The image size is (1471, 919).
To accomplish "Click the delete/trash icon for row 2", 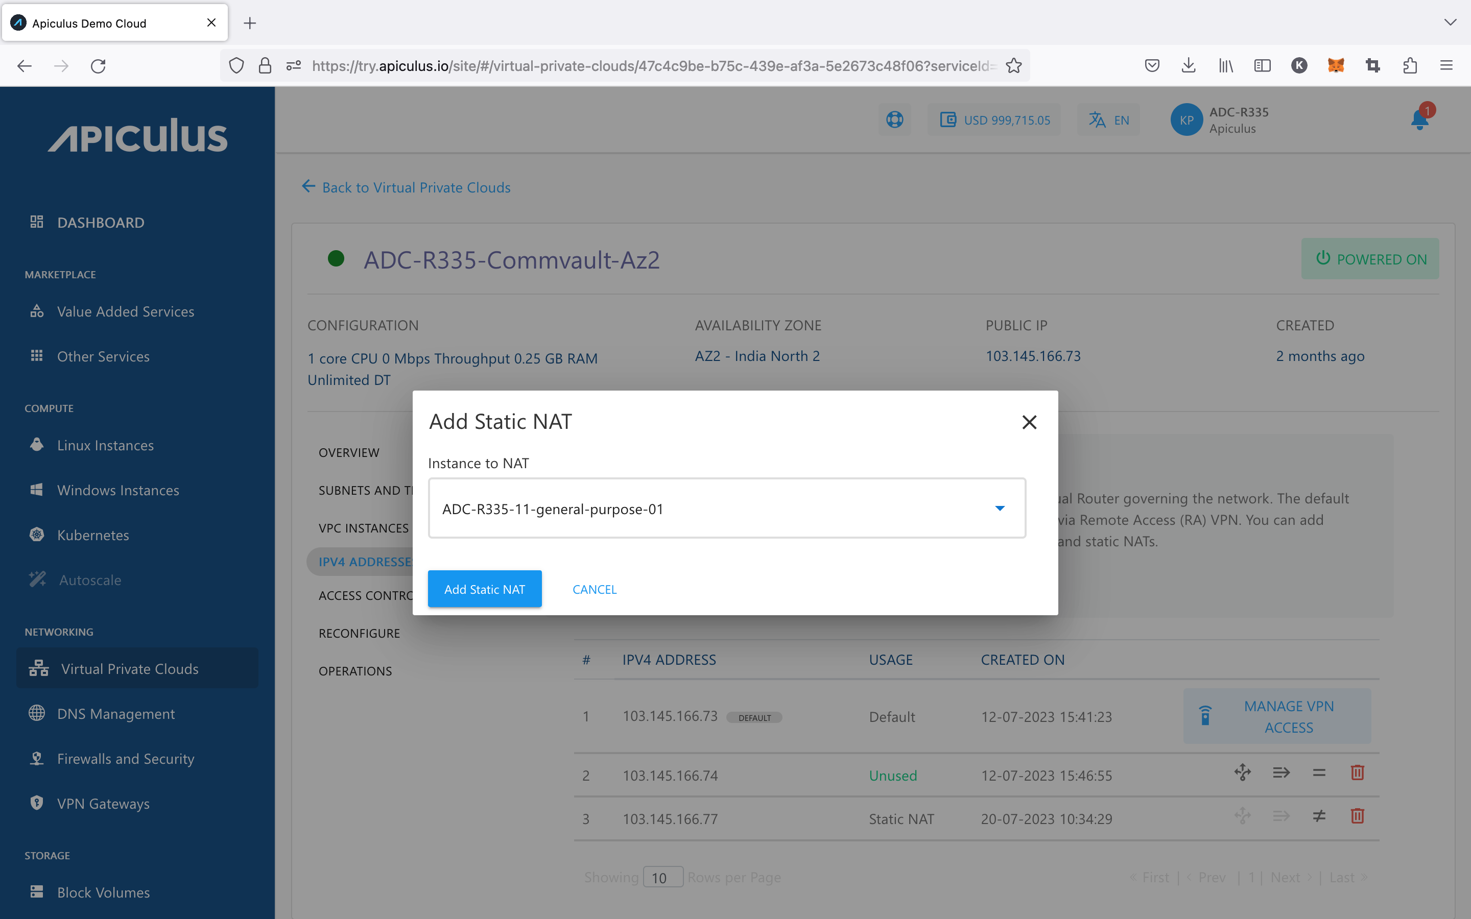I will (x=1357, y=775).
